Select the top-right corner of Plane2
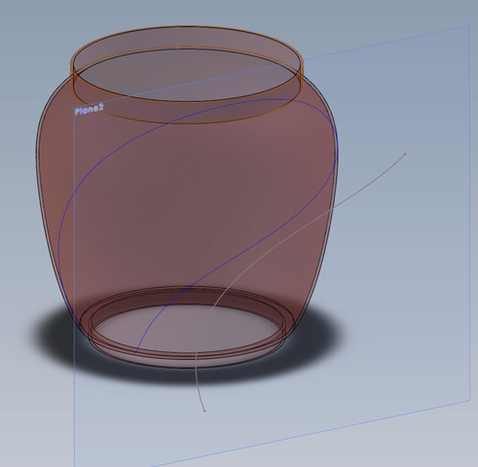Screen dimensions: 478x467 coord(470,25)
